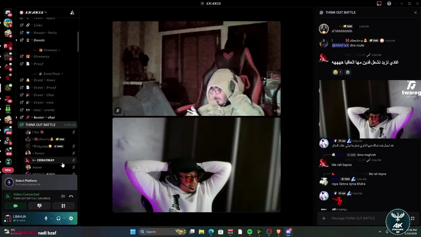Image resolution: width=421 pixels, height=237 pixels.
Task: Click muted-mic icon on top video
Action: 117,111
